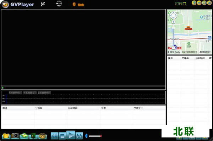The image size is (213, 141).
Task: Click the 分辨率 column header
Action: (39, 108)
